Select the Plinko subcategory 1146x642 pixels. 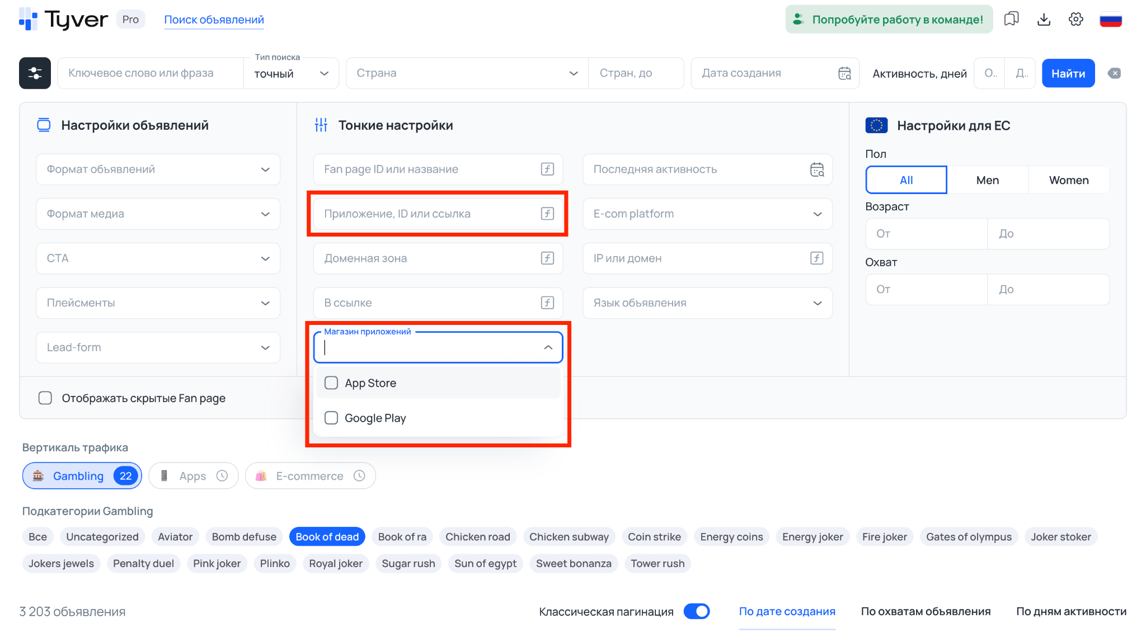point(275,564)
